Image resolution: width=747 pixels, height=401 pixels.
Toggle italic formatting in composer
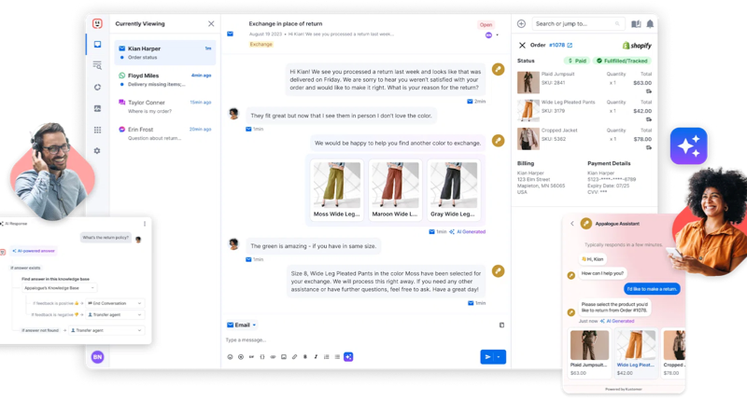click(316, 357)
